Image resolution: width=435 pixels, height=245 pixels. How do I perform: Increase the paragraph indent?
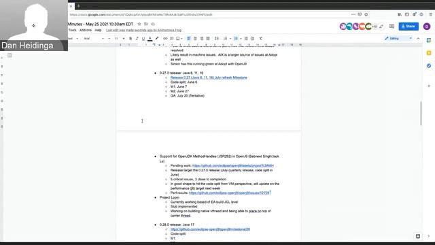coord(252,39)
